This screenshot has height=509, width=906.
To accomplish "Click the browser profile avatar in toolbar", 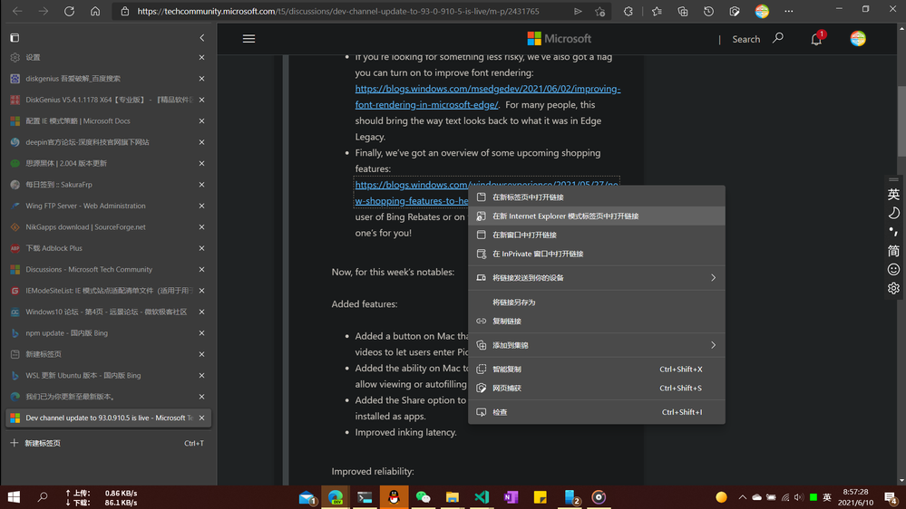I will point(762,11).
